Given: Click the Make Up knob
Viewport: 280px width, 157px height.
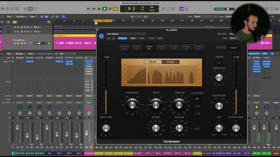Looking at the screenshot, I should [179, 105].
